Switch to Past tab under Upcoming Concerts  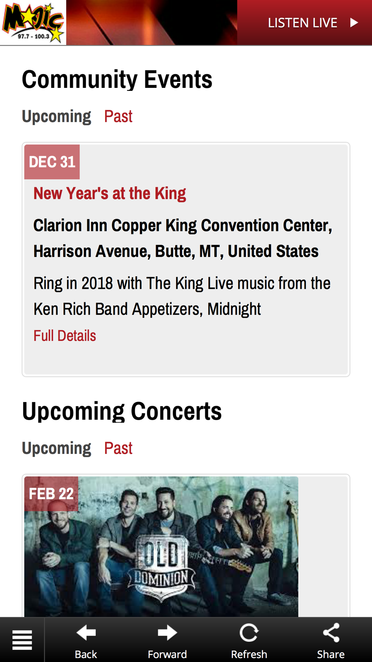pos(118,448)
